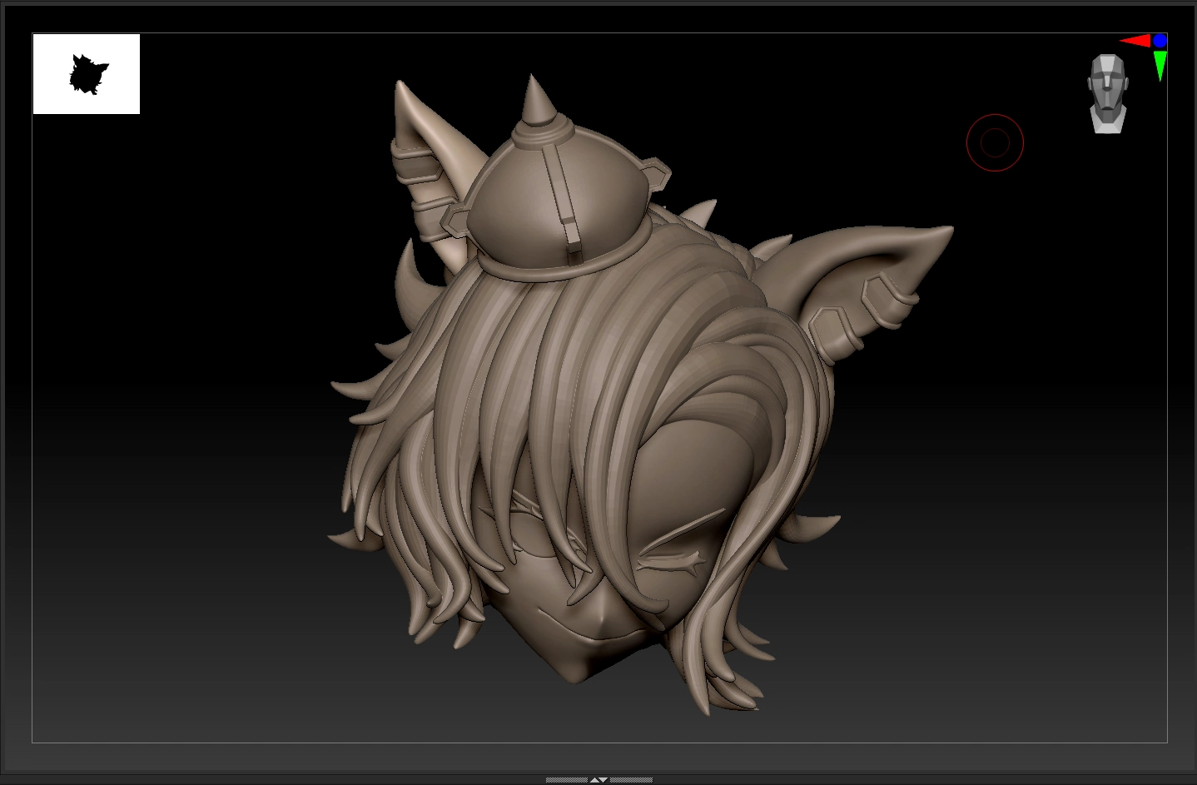
Task: Toggle the bottom tray divider arrows
Action: (598, 780)
